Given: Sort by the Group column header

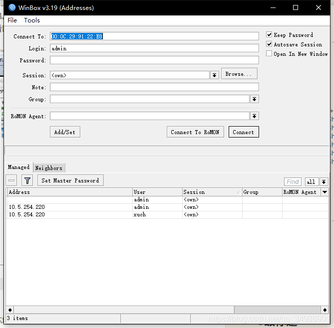Looking at the screenshot, I should [x=263, y=192].
